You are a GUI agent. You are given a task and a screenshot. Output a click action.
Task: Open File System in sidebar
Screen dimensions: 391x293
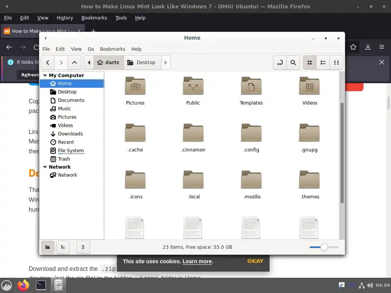pyautogui.click(x=72, y=150)
